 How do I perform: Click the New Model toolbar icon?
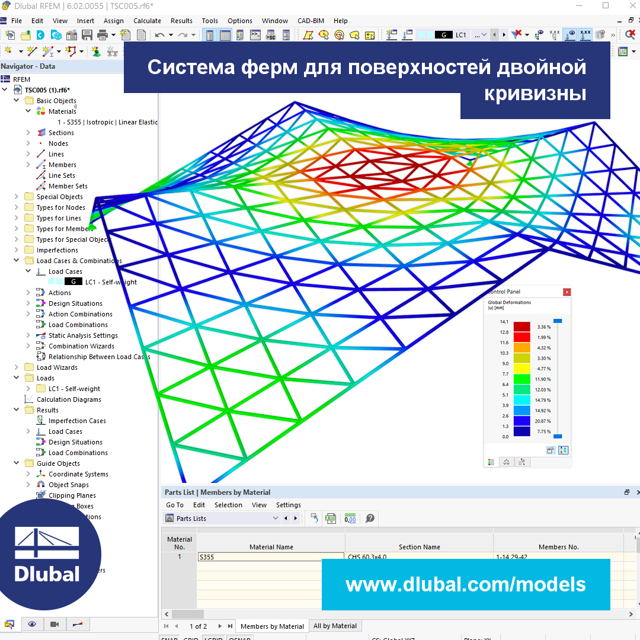pos(10,35)
